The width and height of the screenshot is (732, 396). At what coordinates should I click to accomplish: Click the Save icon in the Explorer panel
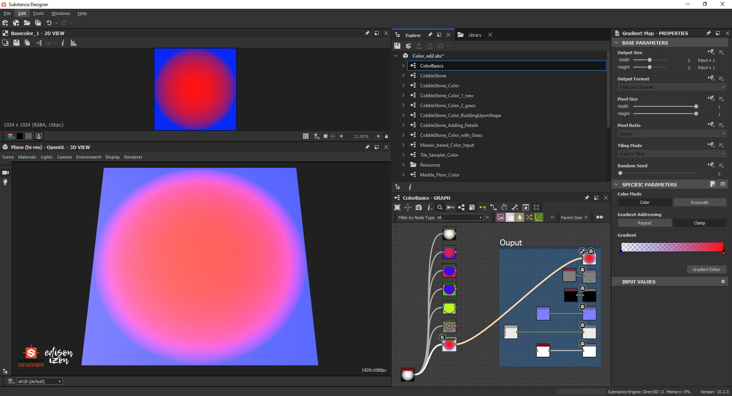coord(398,46)
